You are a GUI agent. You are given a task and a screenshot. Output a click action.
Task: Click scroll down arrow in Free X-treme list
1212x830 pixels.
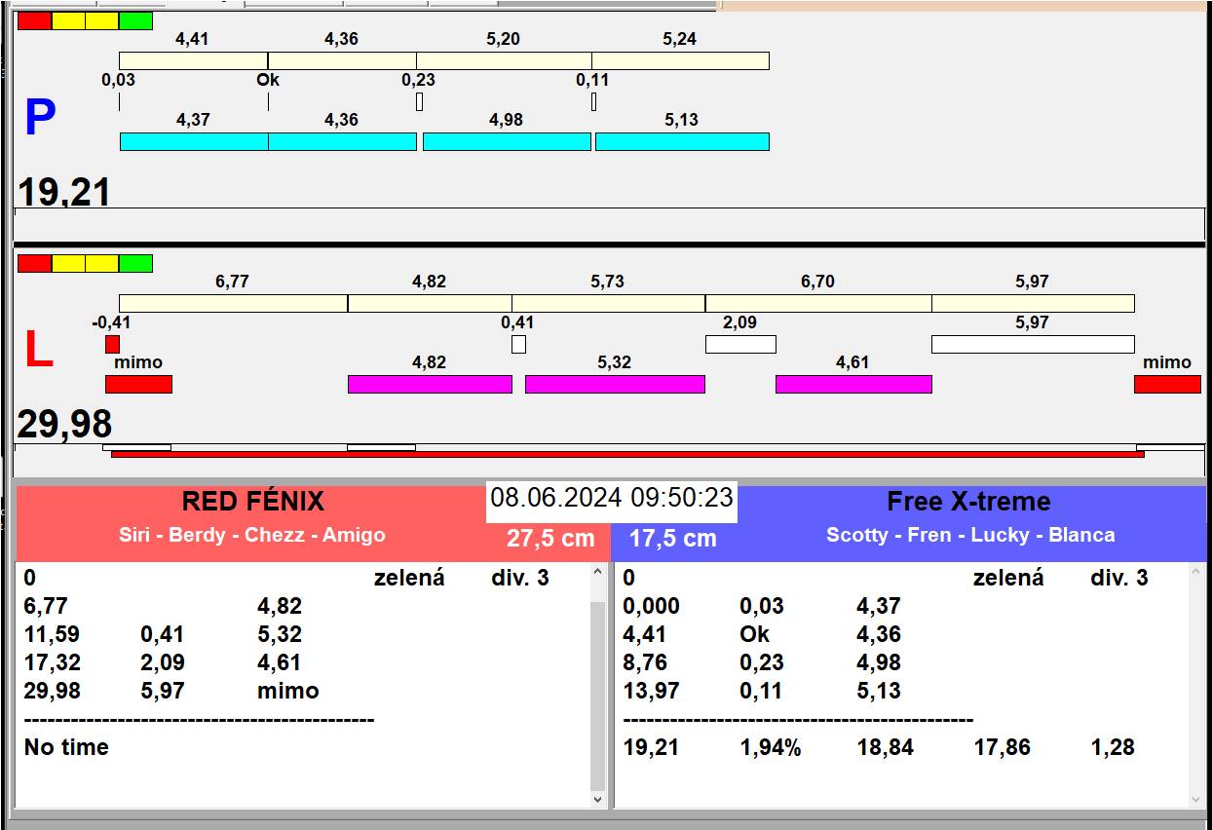click(1197, 799)
